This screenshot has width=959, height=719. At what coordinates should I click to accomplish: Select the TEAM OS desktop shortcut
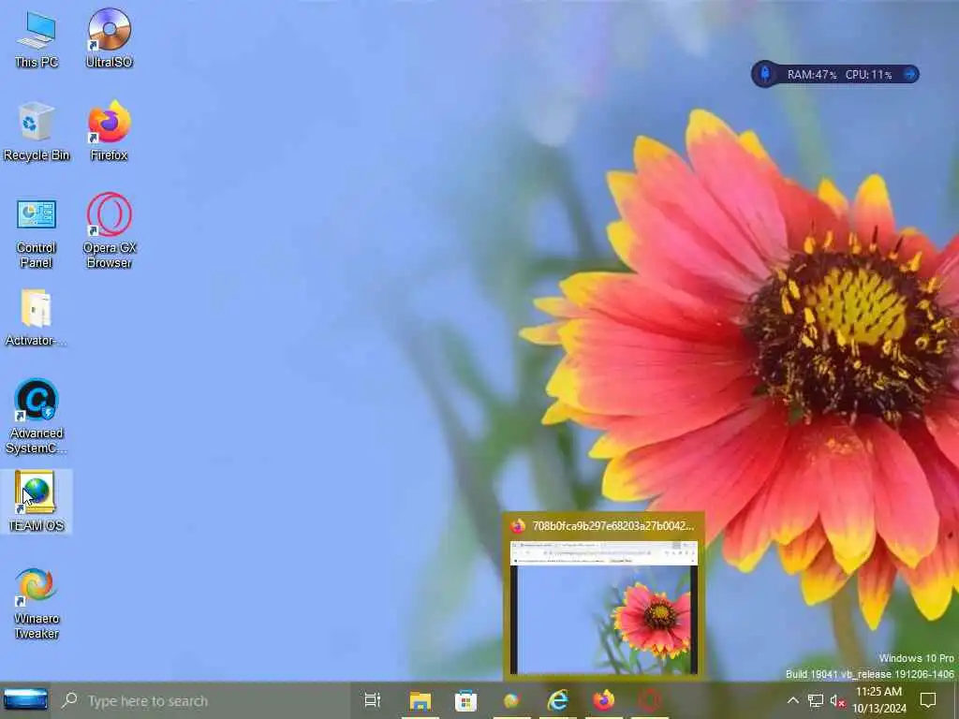pos(37,501)
